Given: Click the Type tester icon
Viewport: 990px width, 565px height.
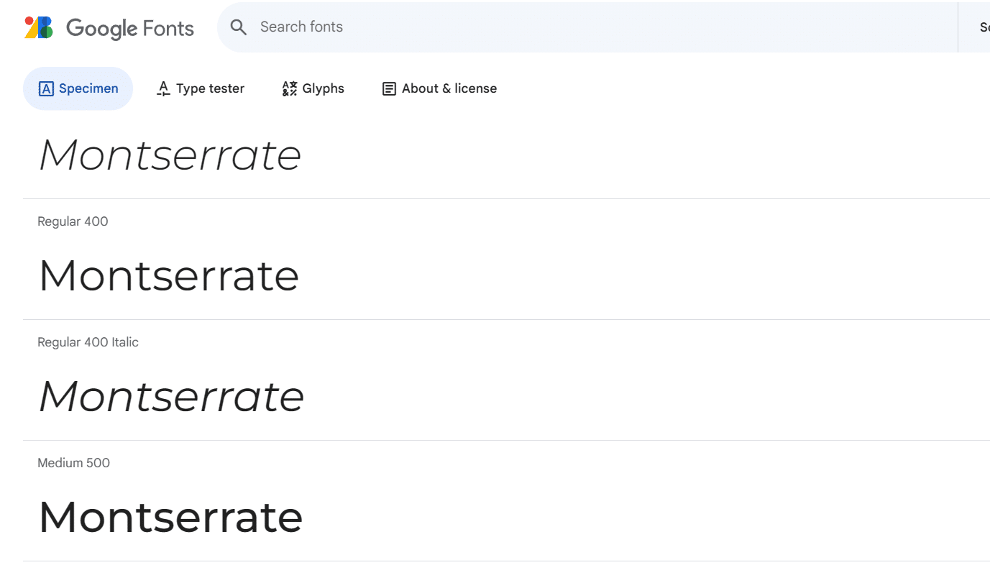Looking at the screenshot, I should 163,89.
